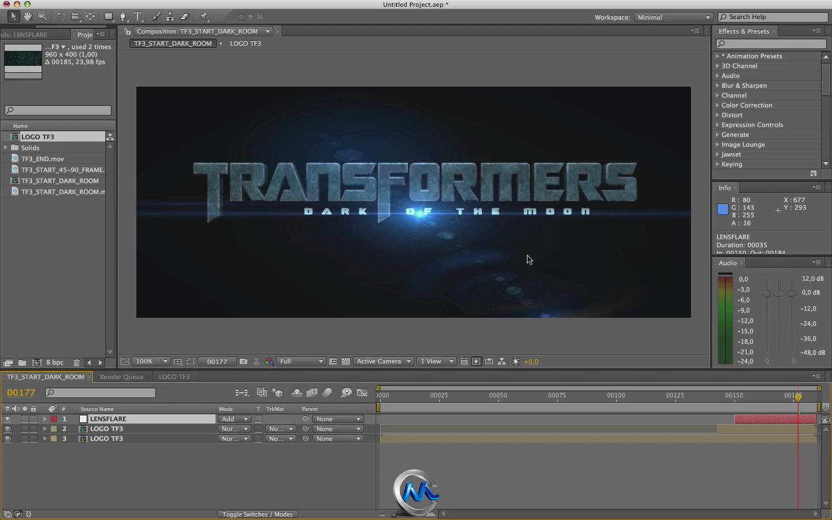The image size is (832, 520).
Task: Open the Comp Flowchart icon in viewer
Action: (x=502, y=362)
